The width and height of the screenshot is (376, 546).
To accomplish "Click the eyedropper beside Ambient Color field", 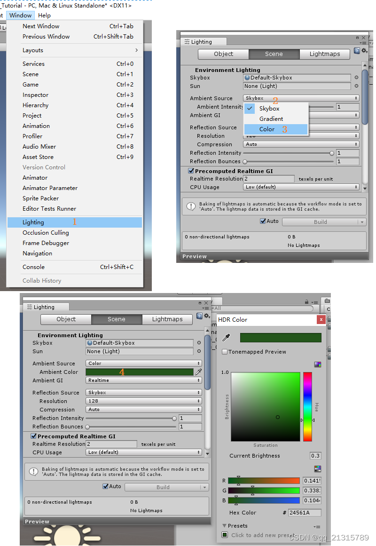I will pyautogui.click(x=198, y=372).
